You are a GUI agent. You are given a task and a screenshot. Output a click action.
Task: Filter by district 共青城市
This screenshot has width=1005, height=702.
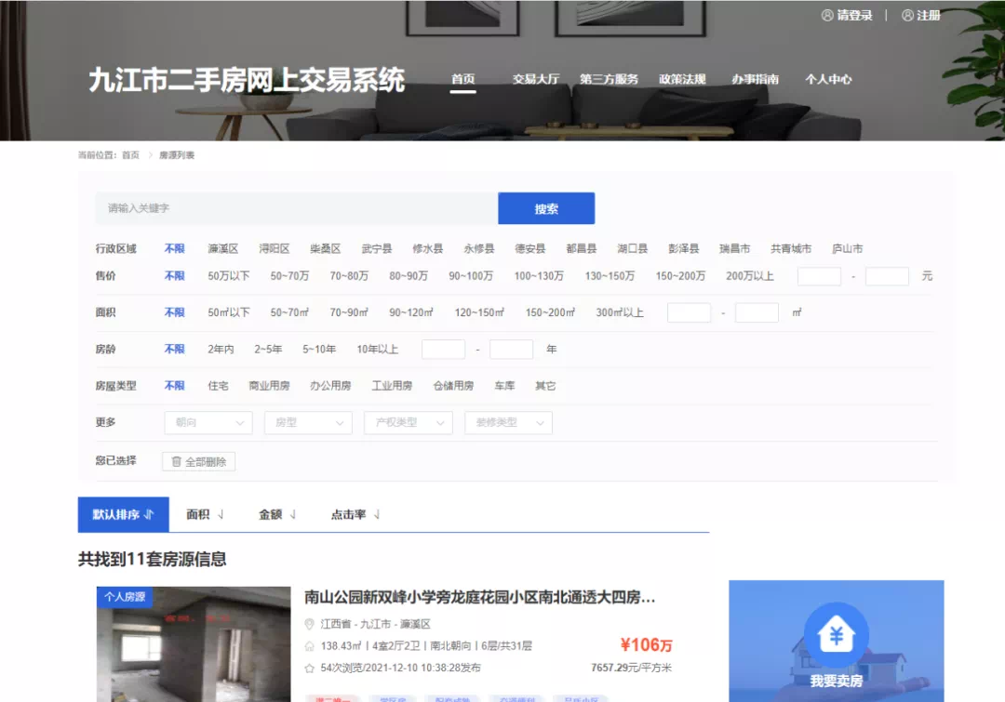tap(791, 248)
